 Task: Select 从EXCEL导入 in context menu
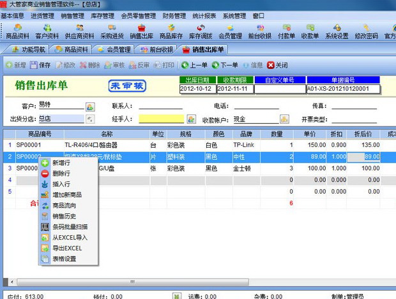[68, 238]
